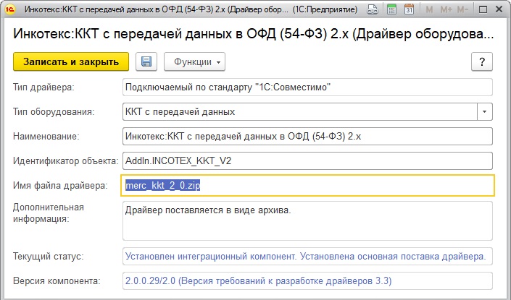Maximize the driver settings window
Screen dimensions: 511x300
(483, 9)
